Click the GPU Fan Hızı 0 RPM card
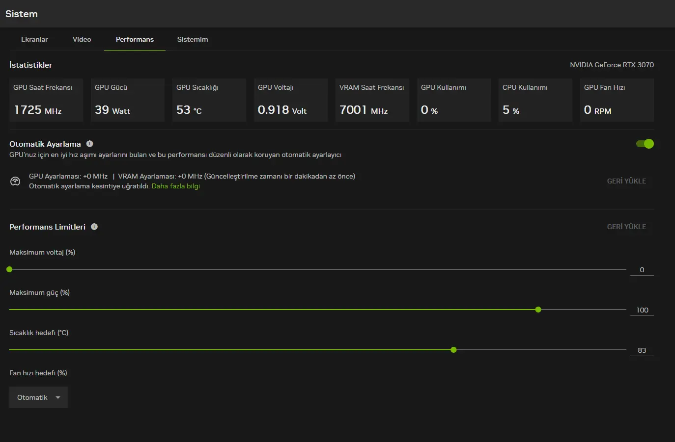This screenshot has height=442, width=675. coord(617,100)
